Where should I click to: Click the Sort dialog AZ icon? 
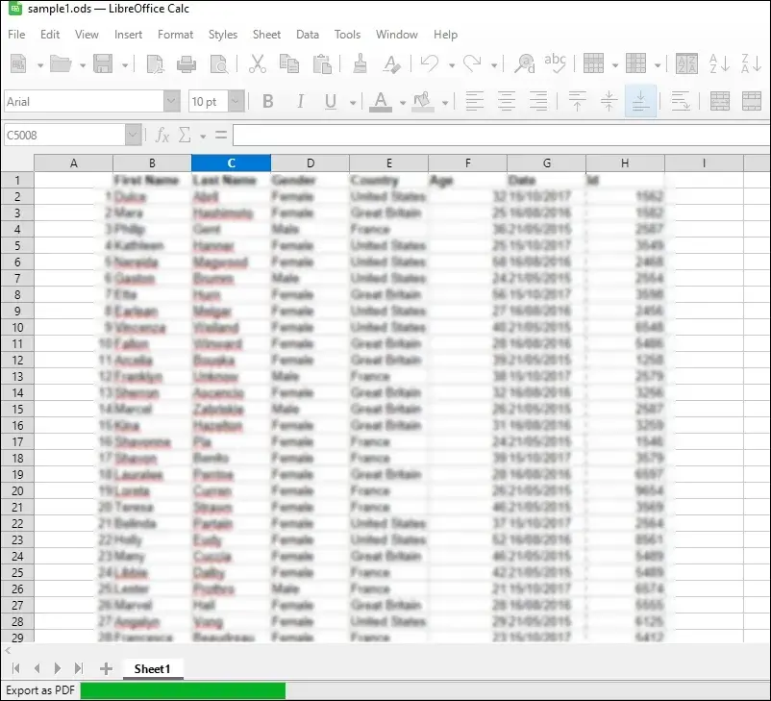click(x=687, y=64)
